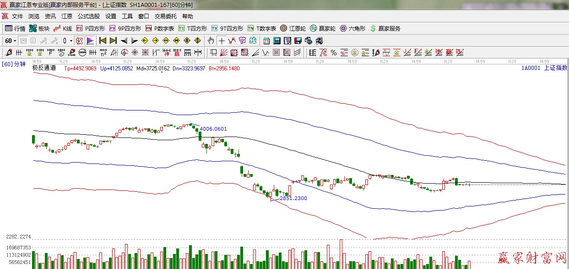Jump to first bar with skip-to-start arrow
The height and width of the screenshot is (269, 569).
[x=103, y=41]
